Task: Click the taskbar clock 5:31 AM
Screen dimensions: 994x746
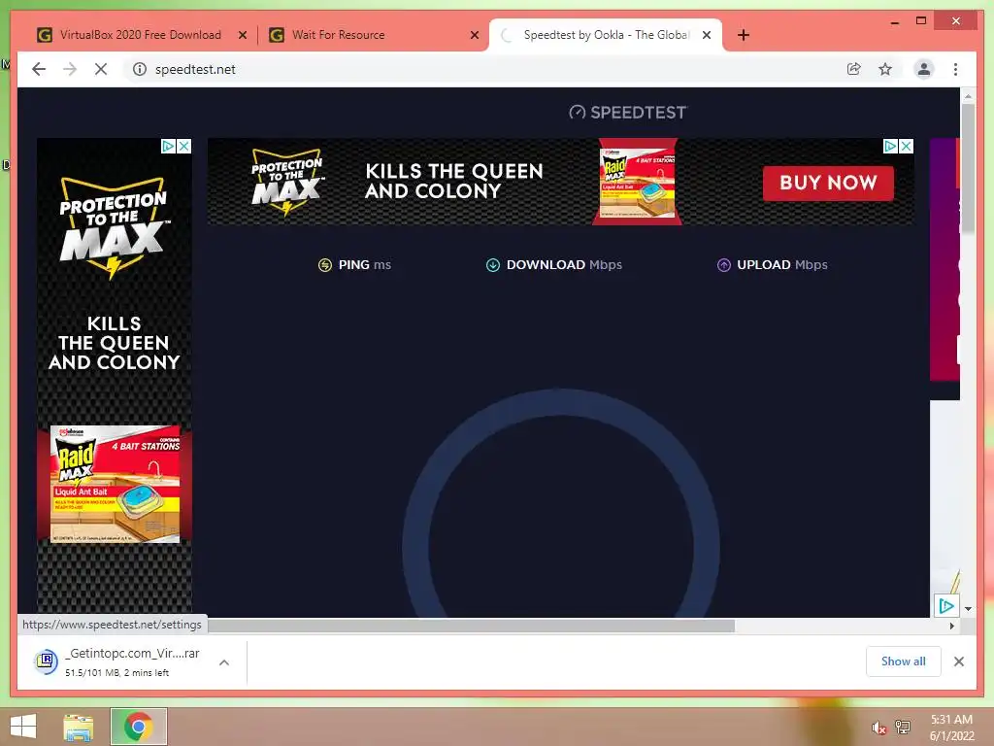Action: pos(951,720)
